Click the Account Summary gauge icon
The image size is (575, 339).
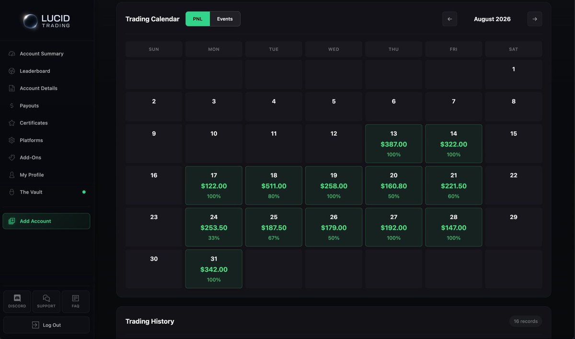click(12, 54)
